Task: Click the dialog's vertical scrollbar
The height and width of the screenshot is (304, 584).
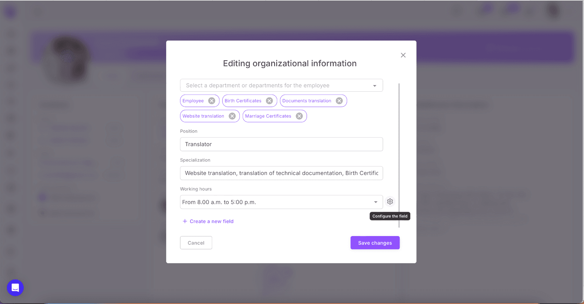Action: (399, 155)
